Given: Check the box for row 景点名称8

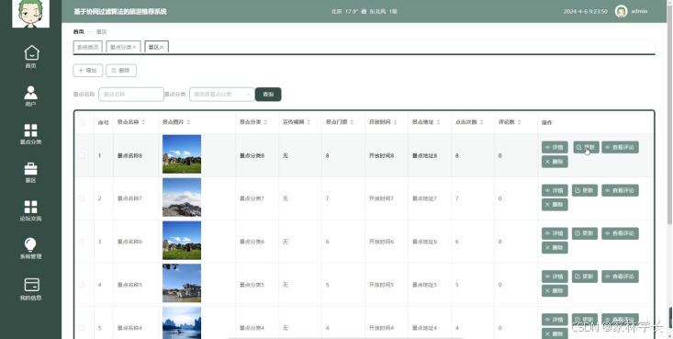Looking at the screenshot, I should coord(82,155).
